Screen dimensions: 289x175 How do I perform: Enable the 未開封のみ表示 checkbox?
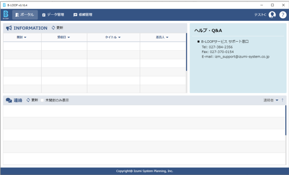[x=42, y=100]
